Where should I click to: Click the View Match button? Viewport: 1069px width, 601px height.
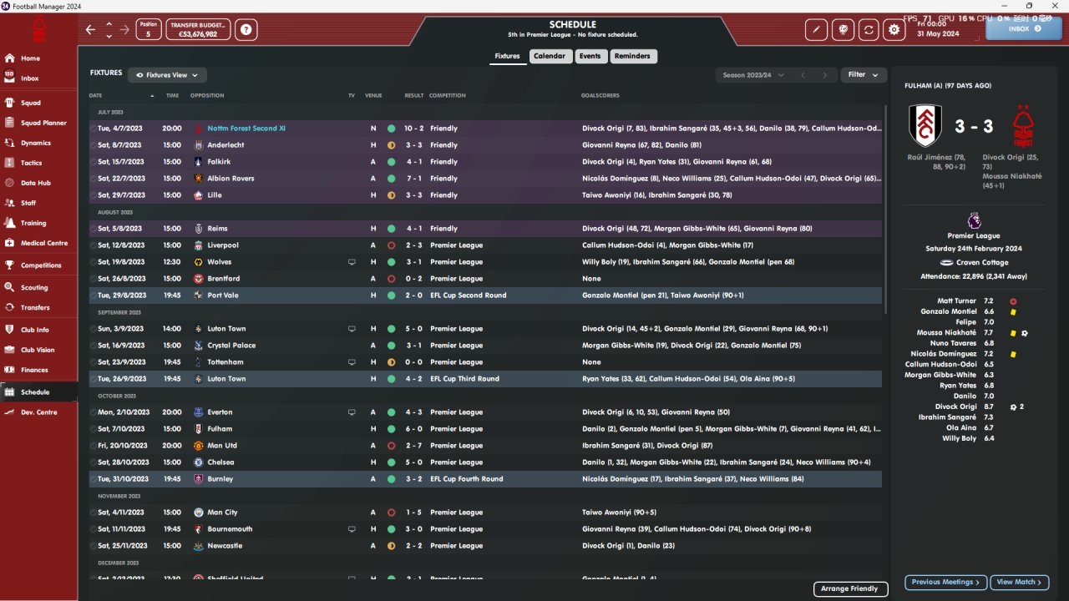(x=1018, y=582)
